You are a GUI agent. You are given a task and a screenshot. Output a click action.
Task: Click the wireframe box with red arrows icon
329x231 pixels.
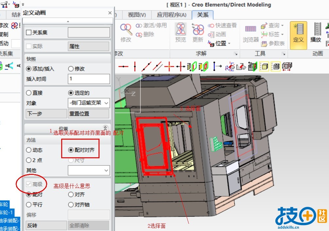pos(287,67)
